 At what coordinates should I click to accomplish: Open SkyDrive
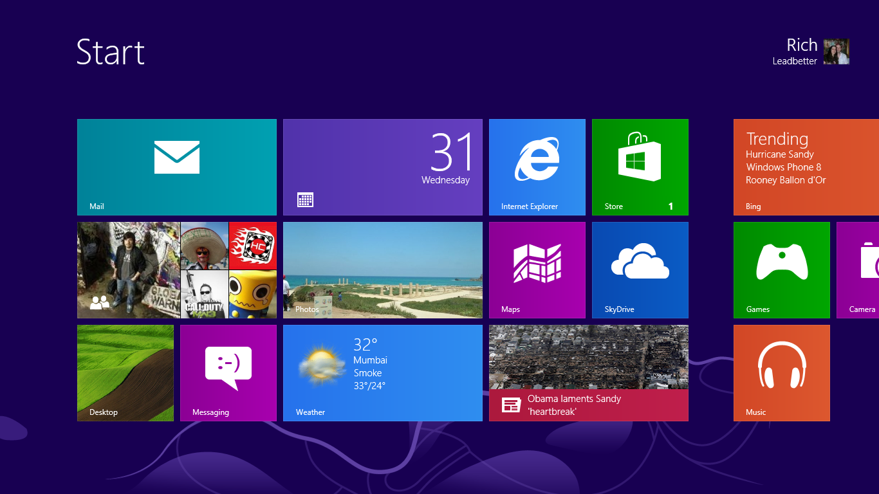click(639, 270)
